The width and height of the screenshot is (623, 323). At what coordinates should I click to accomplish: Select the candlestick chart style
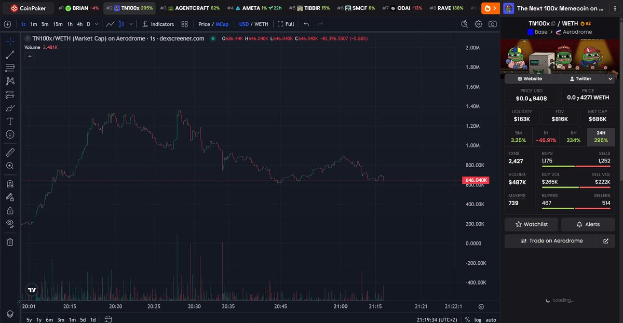point(121,24)
